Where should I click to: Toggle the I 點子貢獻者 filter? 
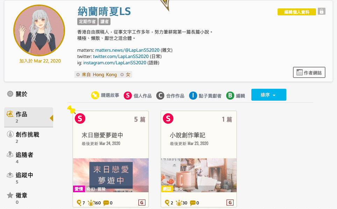pyautogui.click(x=205, y=95)
